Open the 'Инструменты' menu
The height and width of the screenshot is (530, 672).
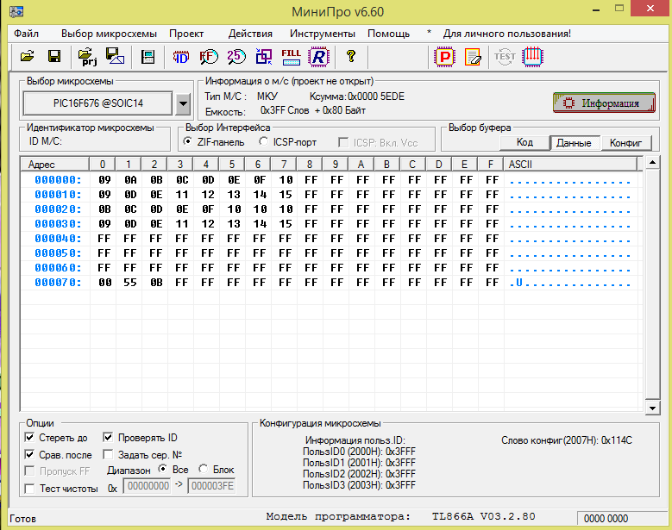click(x=322, y=34)
